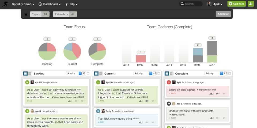This screenshot has width=257, height=128.
Task: Select all items checkbox in Backlog column
Action: tap(88, 73)
